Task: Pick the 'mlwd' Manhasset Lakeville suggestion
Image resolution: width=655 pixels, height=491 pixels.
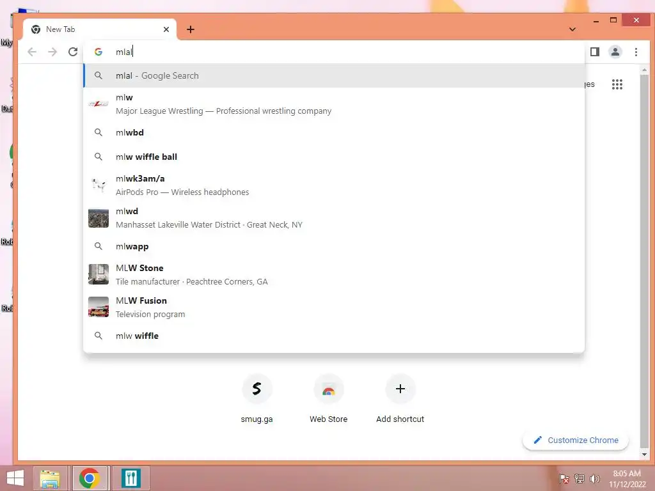Action: [334, 217]
